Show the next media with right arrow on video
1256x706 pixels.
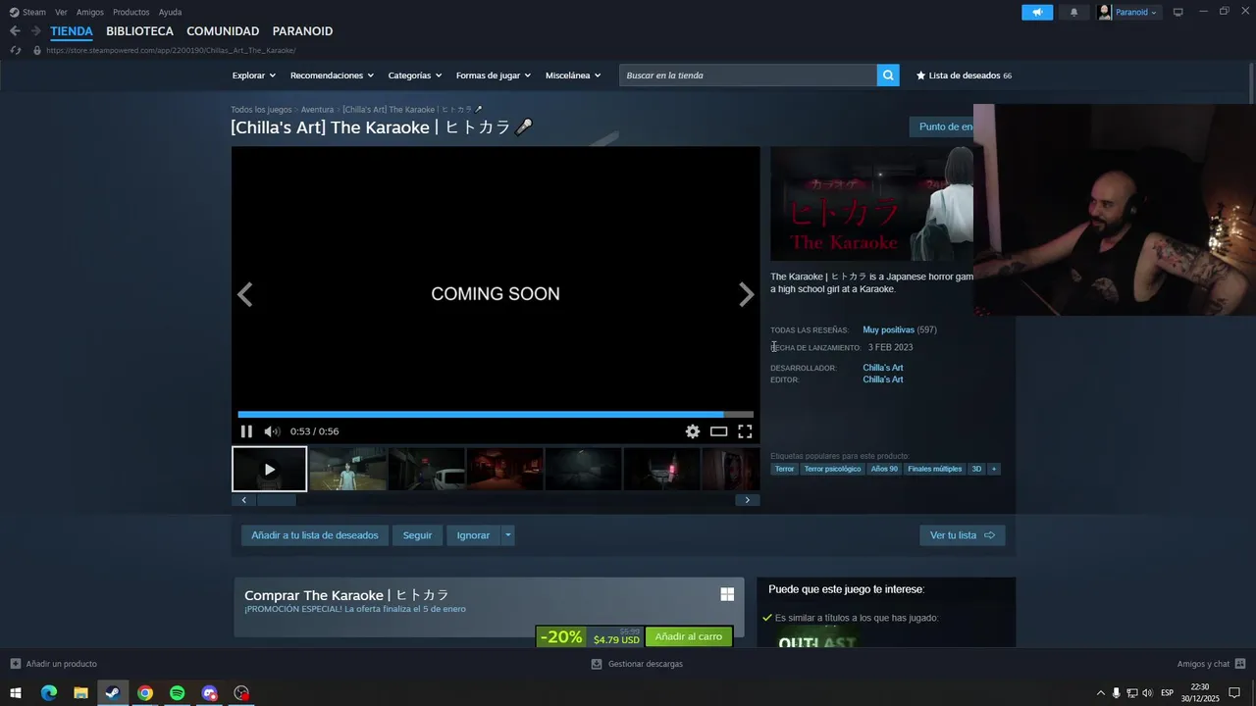pyautogui.click(x=746, y=294)
